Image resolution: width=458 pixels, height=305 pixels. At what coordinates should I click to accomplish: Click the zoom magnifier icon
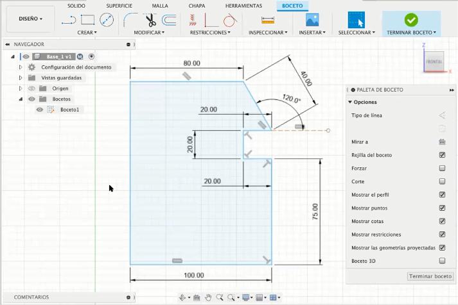pos(219,297)
